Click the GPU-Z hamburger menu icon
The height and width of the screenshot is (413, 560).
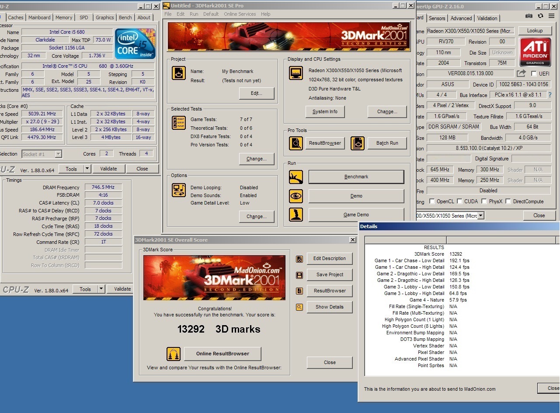coord(552,16)
